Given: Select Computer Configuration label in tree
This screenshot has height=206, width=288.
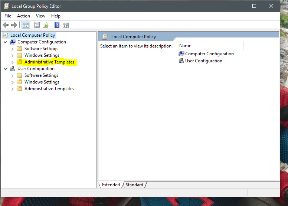Looking at the screenshot, I should coord(42,42).
